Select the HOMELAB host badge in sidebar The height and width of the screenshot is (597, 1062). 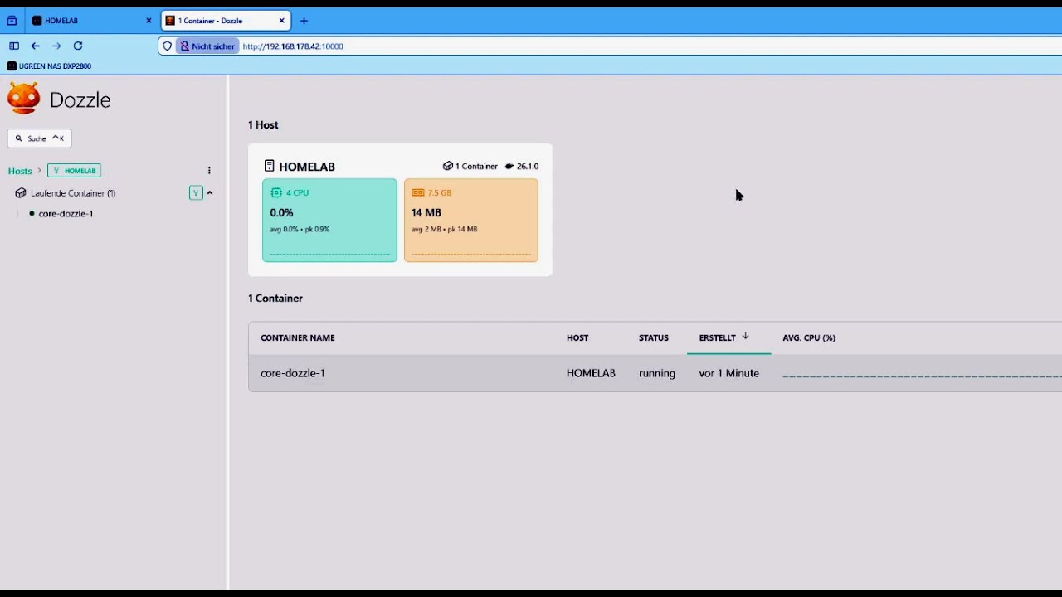pos(74,171)
